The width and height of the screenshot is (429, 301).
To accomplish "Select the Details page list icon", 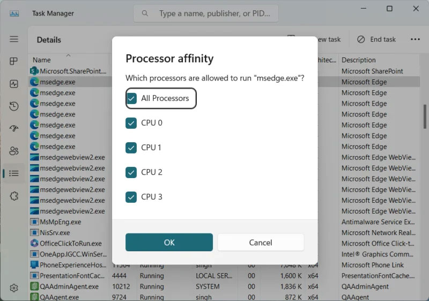I will [x=14, y=173].
